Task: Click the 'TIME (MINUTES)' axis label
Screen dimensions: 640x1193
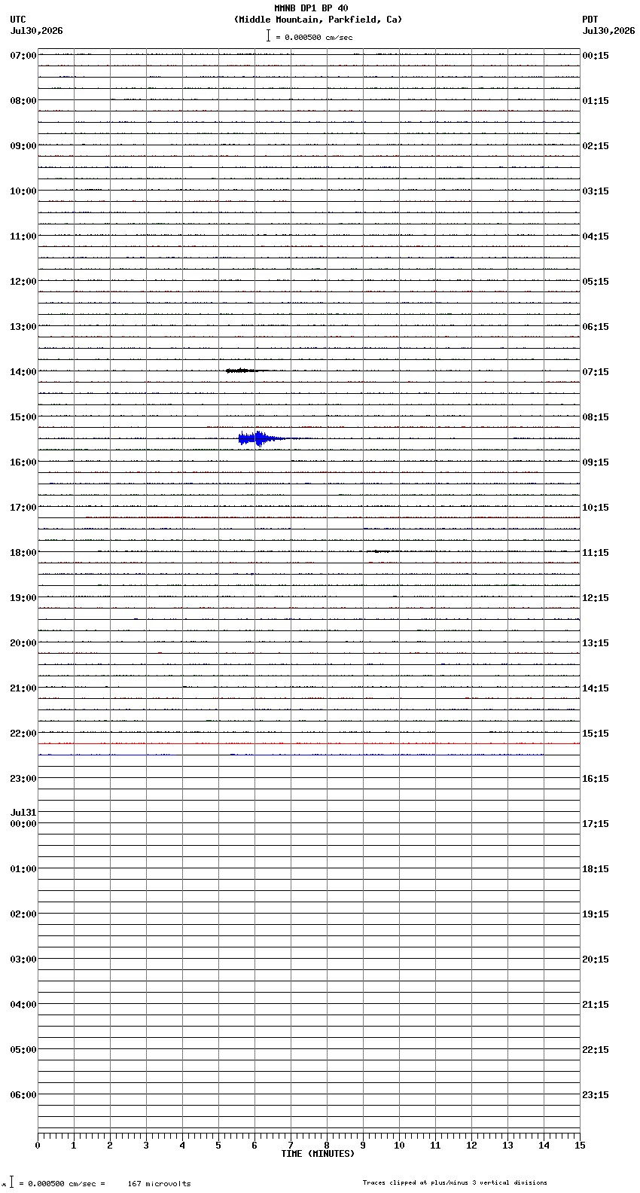Action: [318, 1154]
